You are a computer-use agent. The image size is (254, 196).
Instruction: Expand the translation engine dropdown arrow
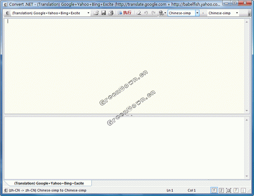click(x=88, y=13)
